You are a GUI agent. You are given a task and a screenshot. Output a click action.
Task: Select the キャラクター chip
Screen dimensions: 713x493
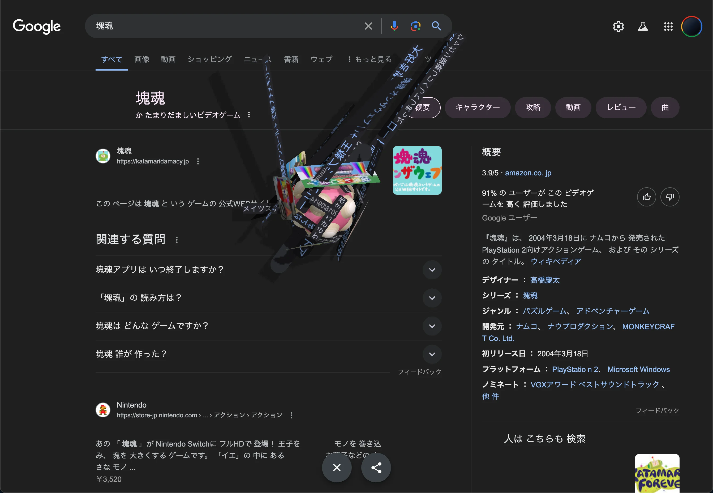[x=478, y=107]
